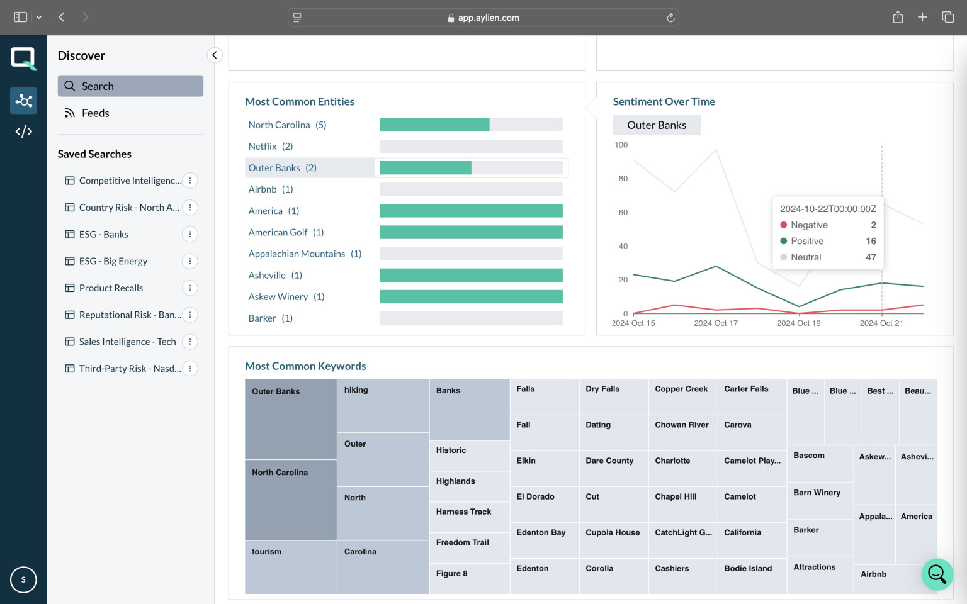This screenshot has height=604, width=967.
Task: Open the ESG - Big Energy saved search
Action: [x=113, y=261]
